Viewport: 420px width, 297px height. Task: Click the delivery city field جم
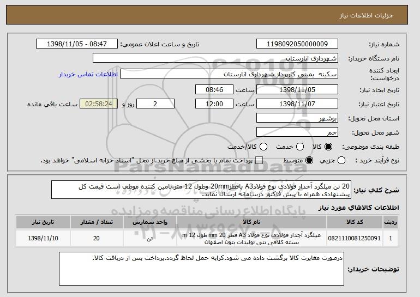[297, 132]
